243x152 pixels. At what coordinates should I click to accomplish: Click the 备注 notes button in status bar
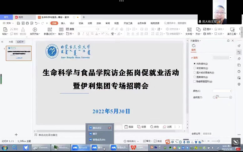click(147, 141)
